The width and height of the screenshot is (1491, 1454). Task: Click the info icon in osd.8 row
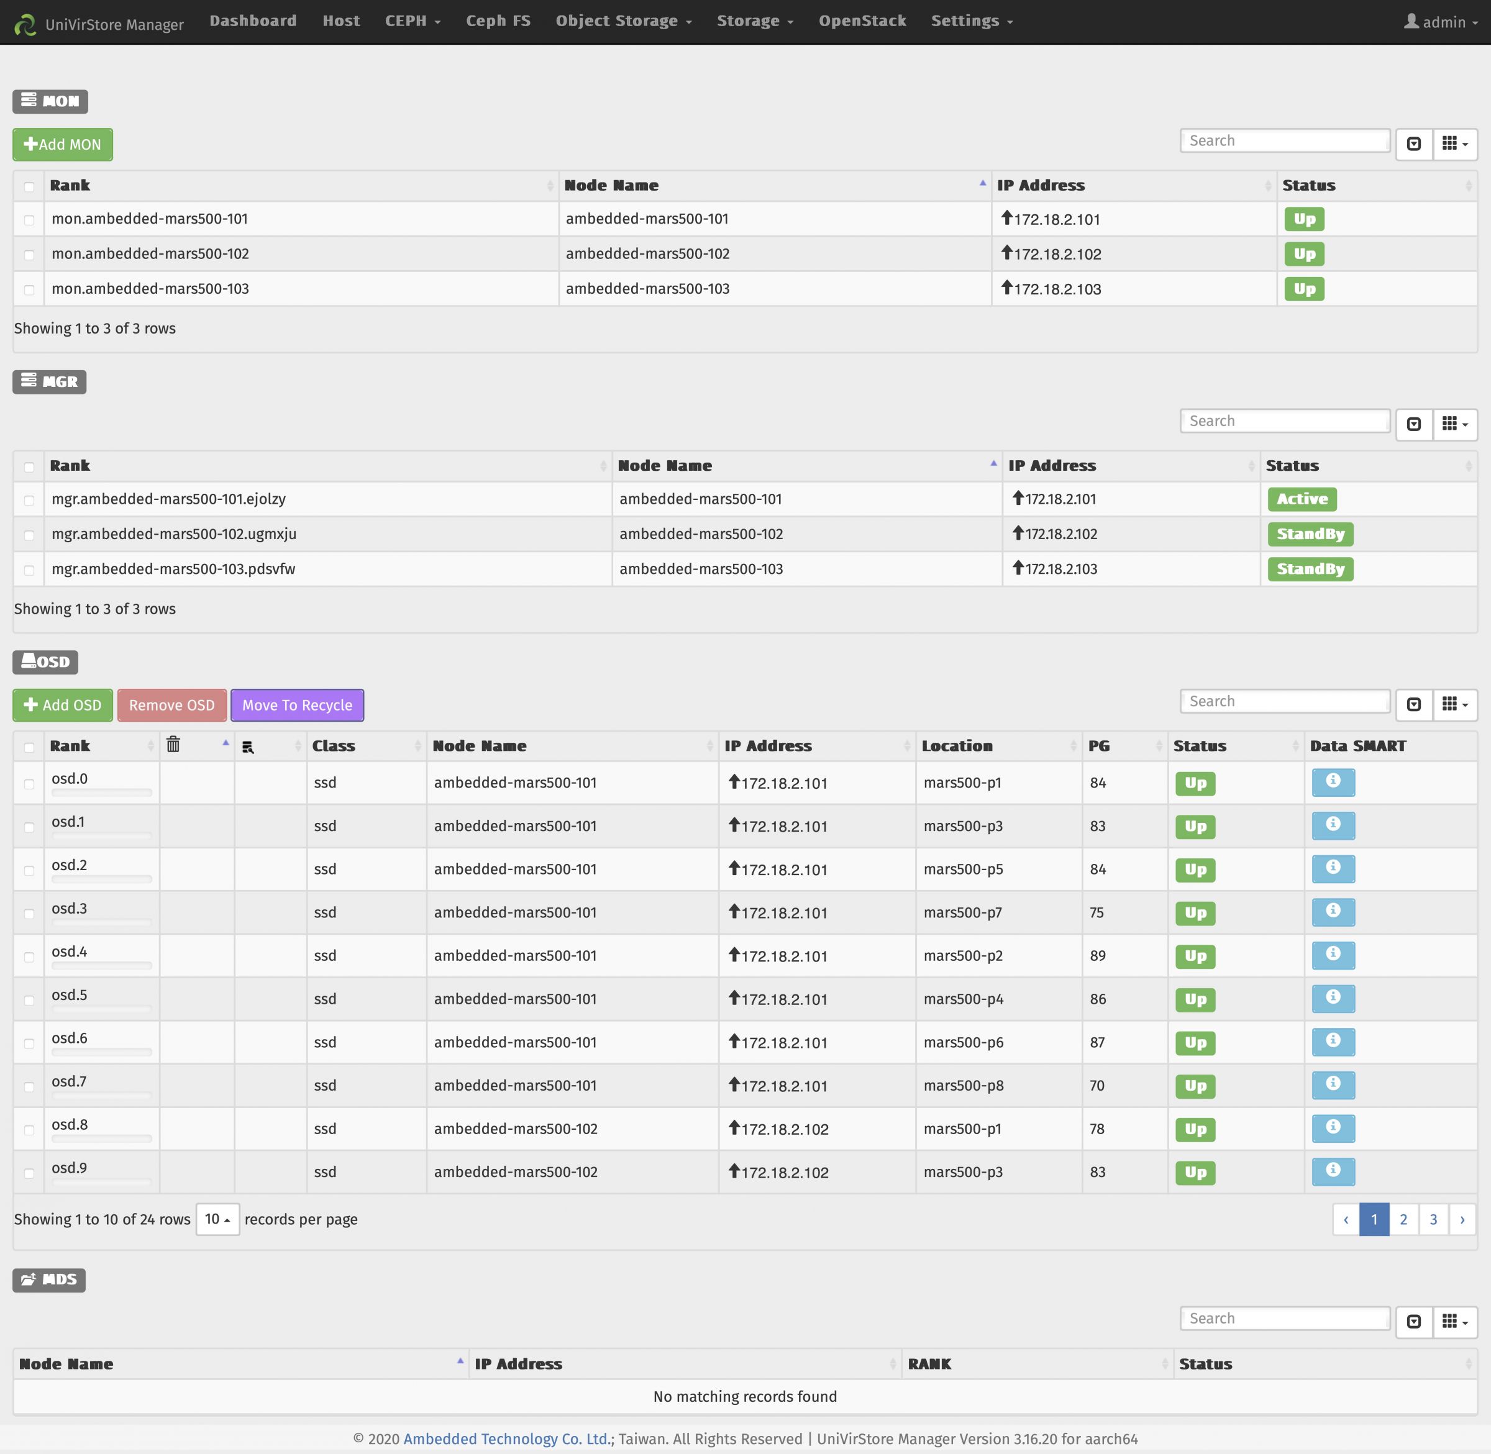pyautogui.click(x=1333, y=1128)
